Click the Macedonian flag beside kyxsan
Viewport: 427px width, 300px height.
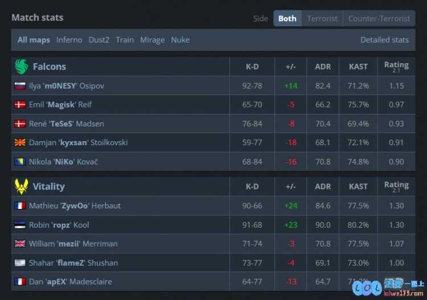[20, 142]
